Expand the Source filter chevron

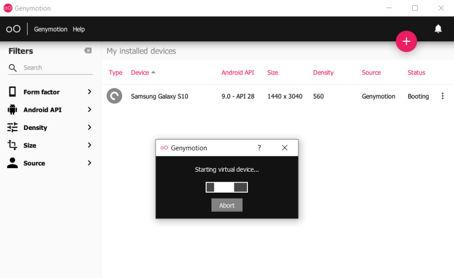[89, 163]
